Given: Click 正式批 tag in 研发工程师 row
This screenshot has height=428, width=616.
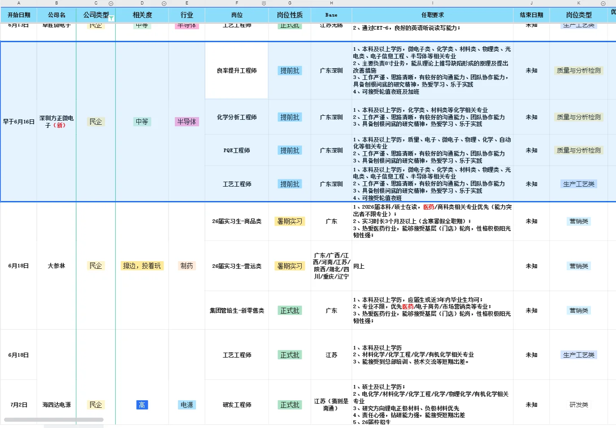Looking at the screenshot, I should tap(290, 405).
